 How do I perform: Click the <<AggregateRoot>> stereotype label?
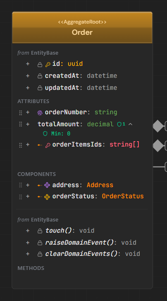tap(82, 22)
